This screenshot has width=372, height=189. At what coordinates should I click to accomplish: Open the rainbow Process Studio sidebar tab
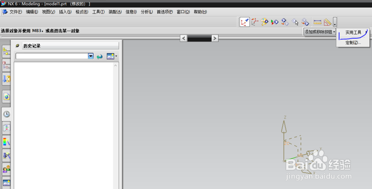coord(6,142)
